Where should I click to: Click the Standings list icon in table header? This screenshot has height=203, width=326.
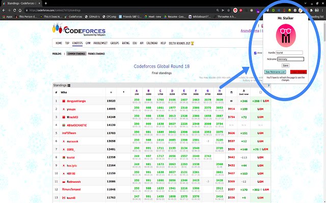click(69, 85)
